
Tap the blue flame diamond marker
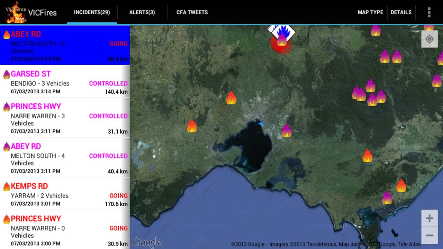[x=283, y=31]
